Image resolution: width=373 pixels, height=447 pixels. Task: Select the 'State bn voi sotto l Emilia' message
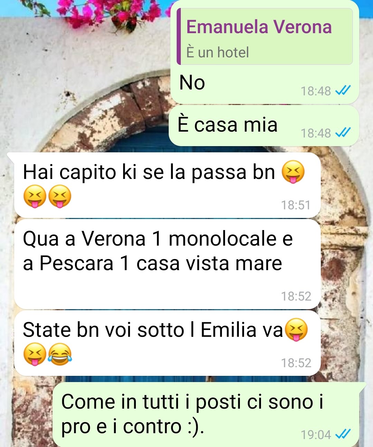pyautogui.click(x=167, y=343)
